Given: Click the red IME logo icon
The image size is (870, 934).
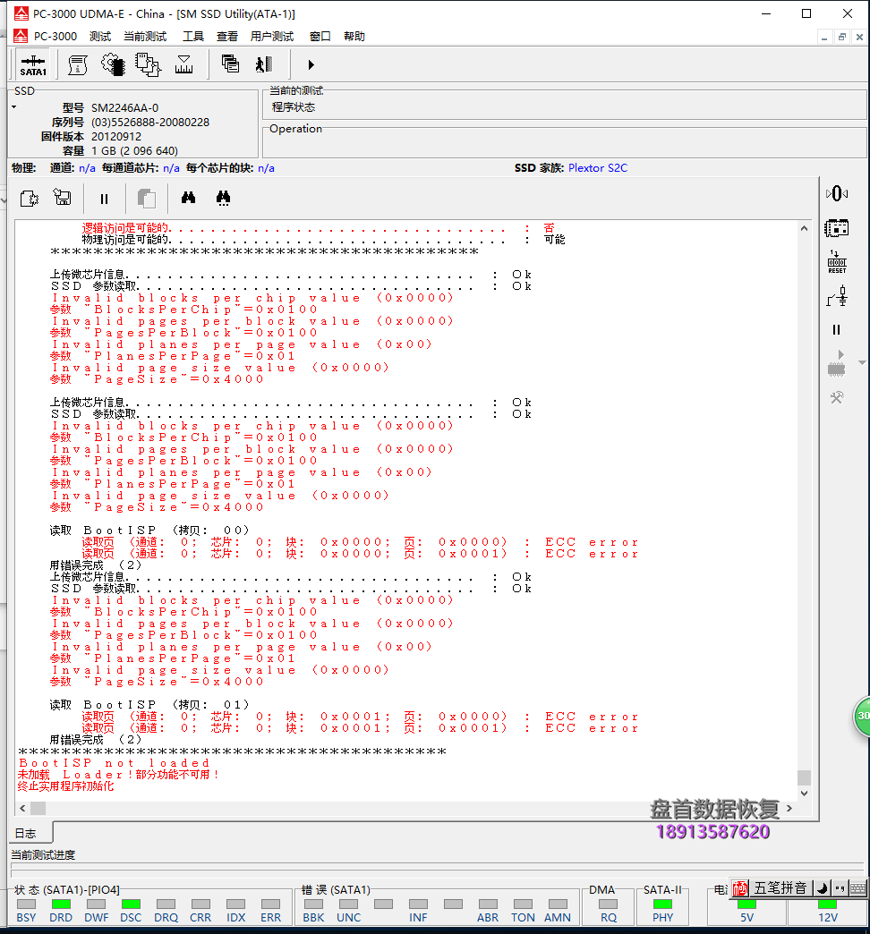Looking at the screenshot, I should pos(740,888).
